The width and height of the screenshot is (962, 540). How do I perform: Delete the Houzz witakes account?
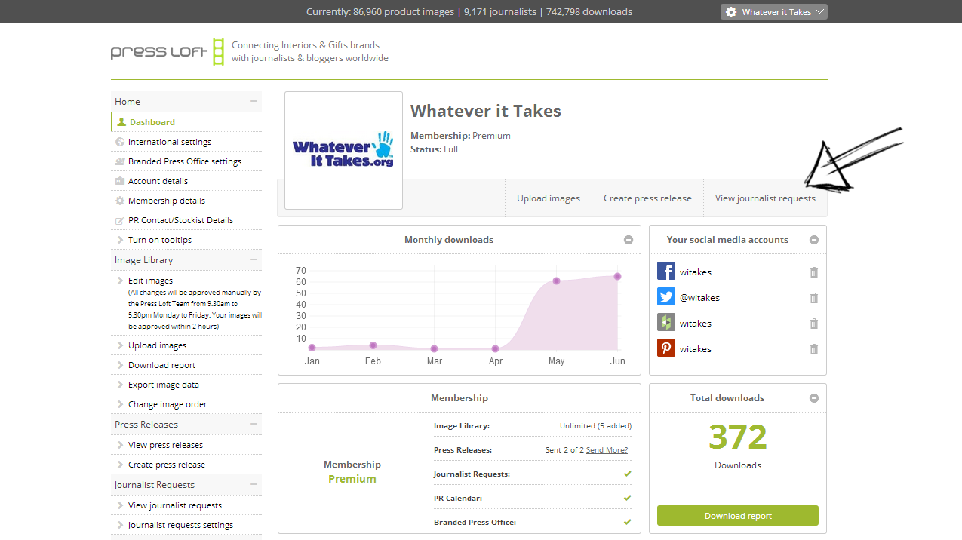(813, 324)
